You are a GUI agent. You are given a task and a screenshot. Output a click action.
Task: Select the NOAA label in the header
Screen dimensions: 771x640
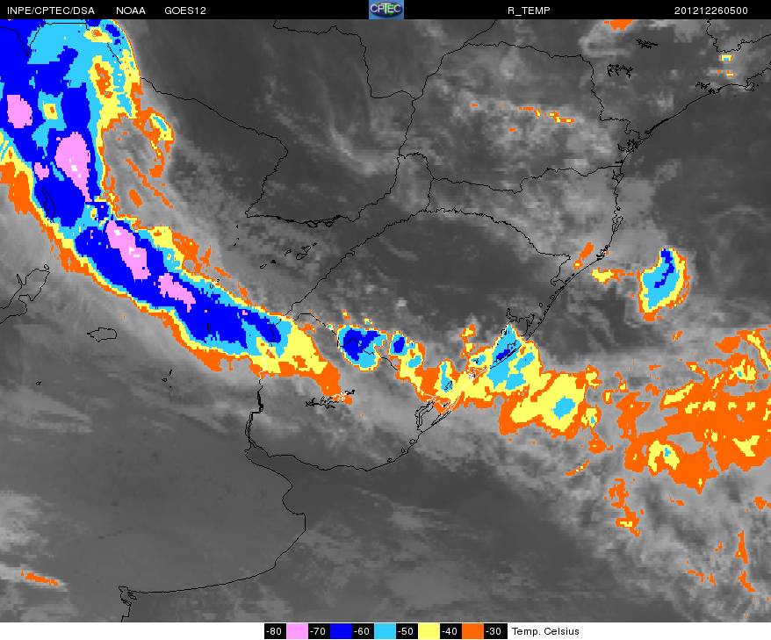[x=131, y=11]
